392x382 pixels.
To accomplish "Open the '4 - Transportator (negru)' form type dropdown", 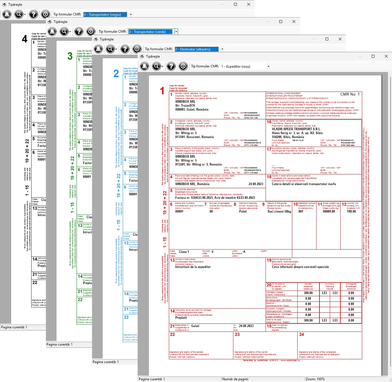I will click(x=131, y=14).
